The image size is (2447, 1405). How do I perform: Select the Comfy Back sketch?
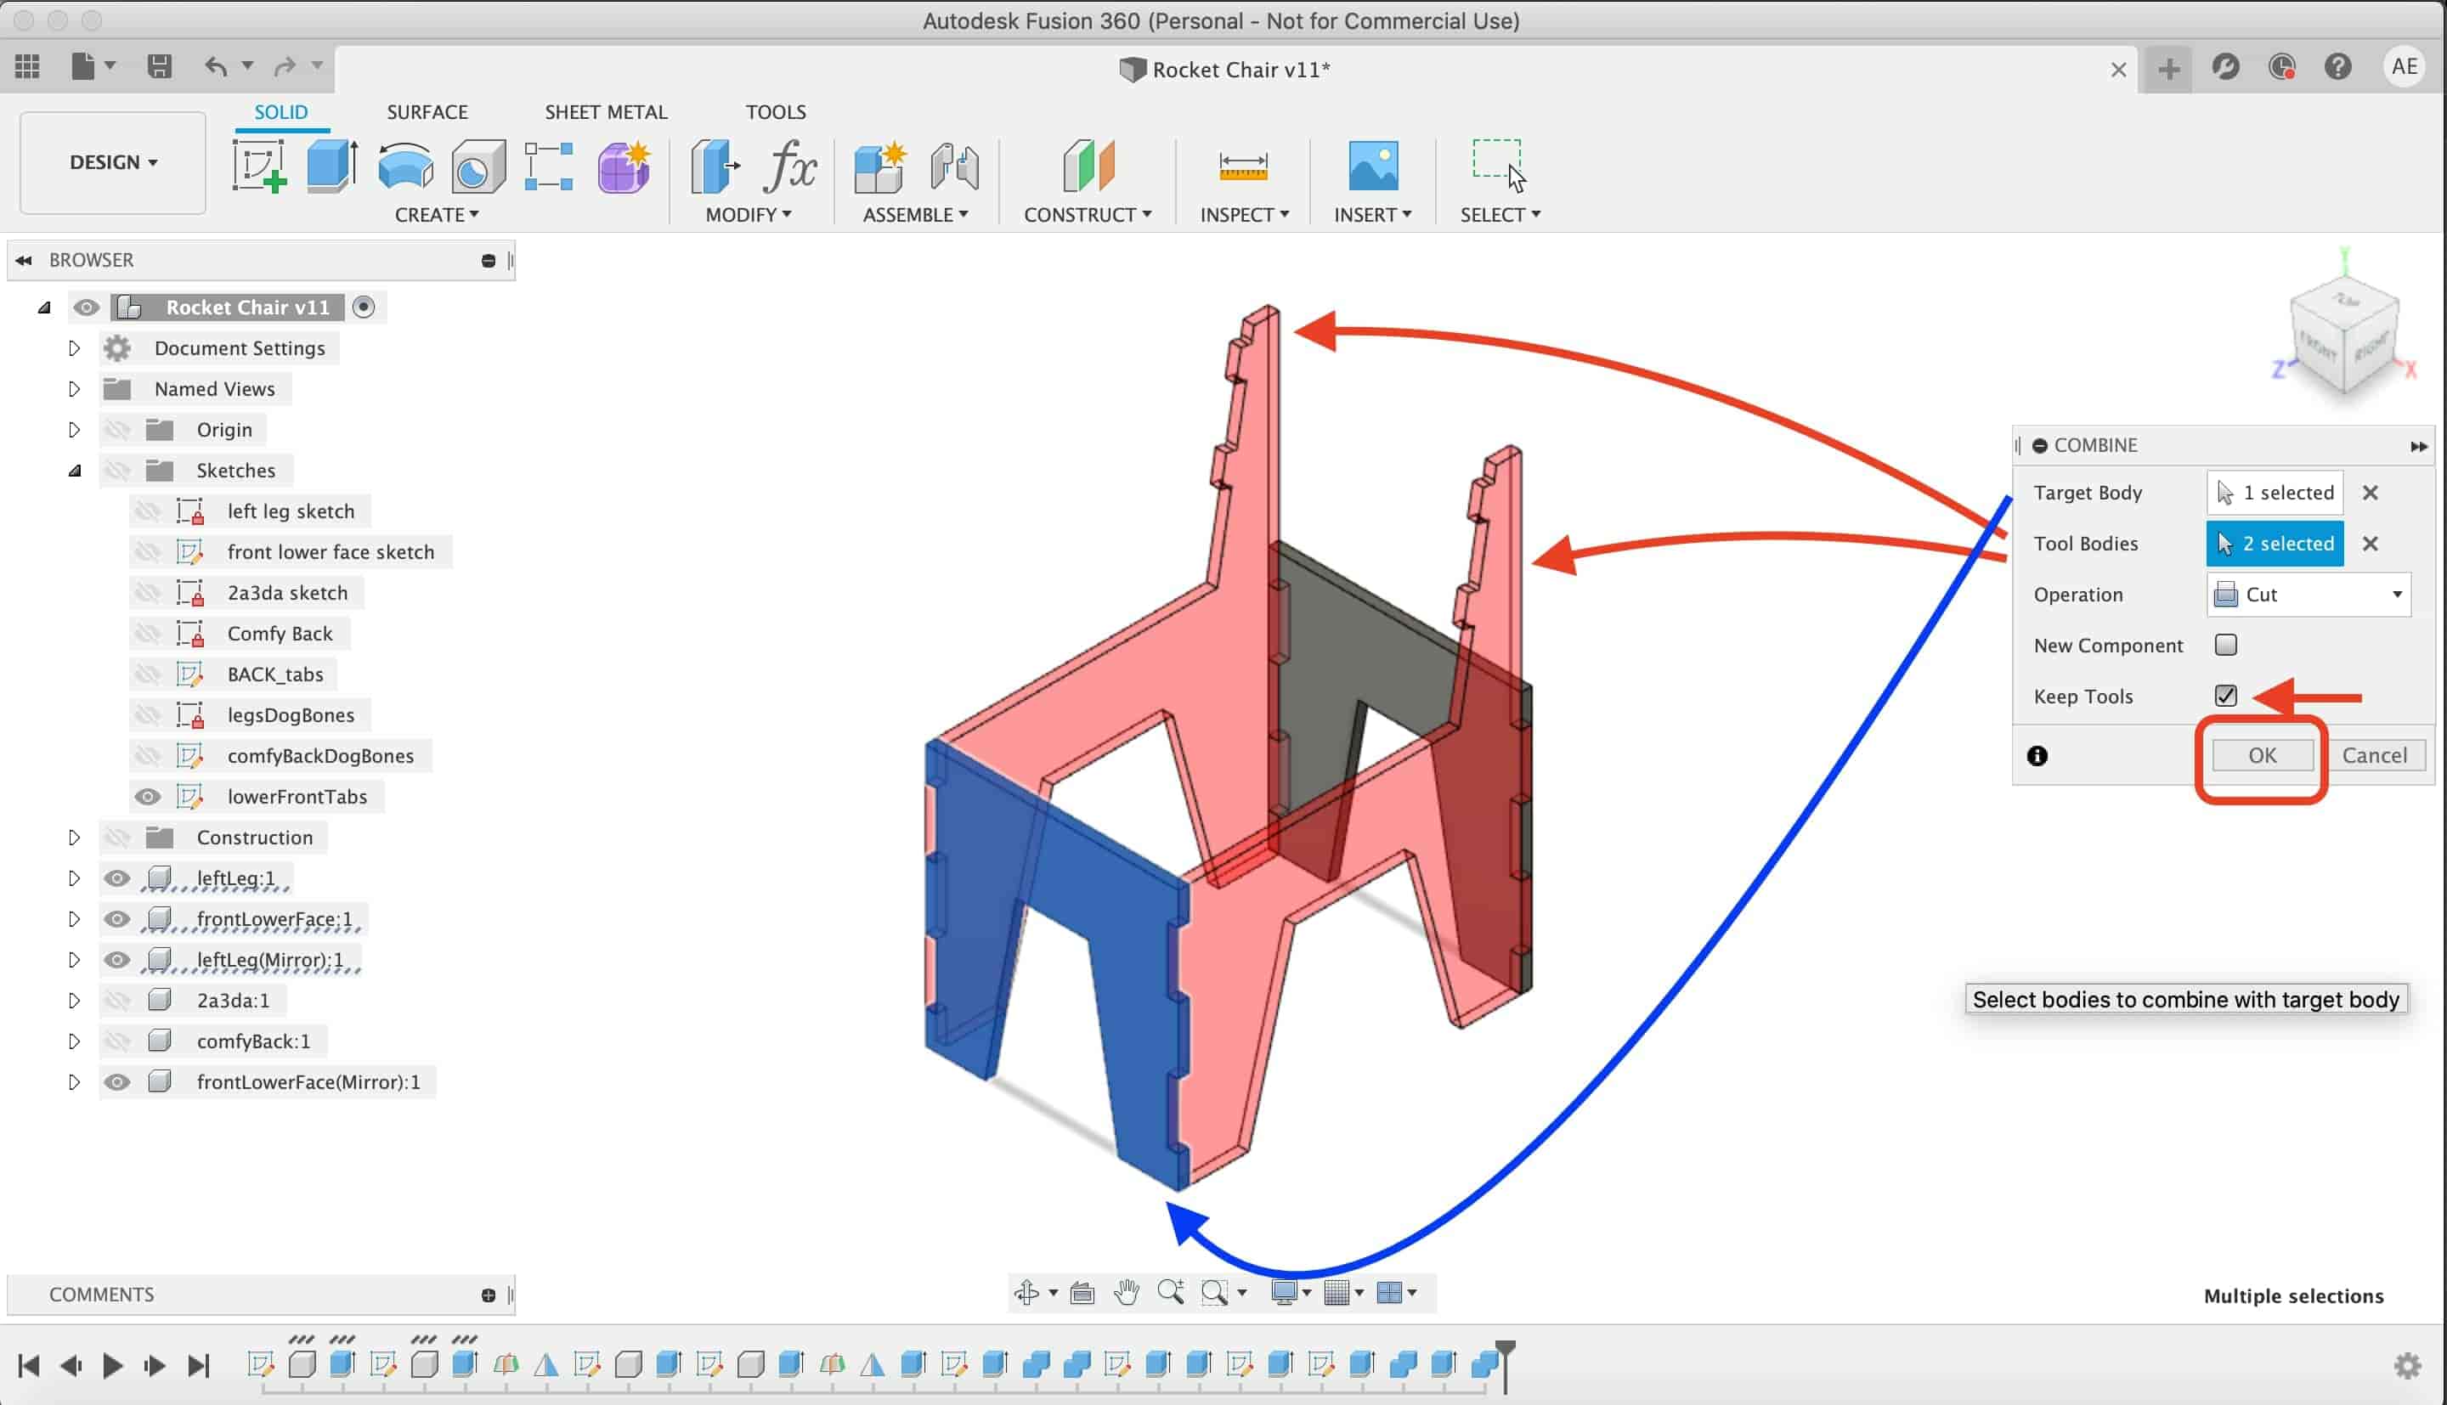coord(280,634)
